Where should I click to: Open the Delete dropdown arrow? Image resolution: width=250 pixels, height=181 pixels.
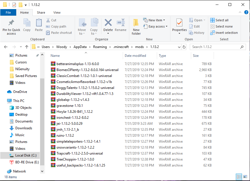(108, 33)
